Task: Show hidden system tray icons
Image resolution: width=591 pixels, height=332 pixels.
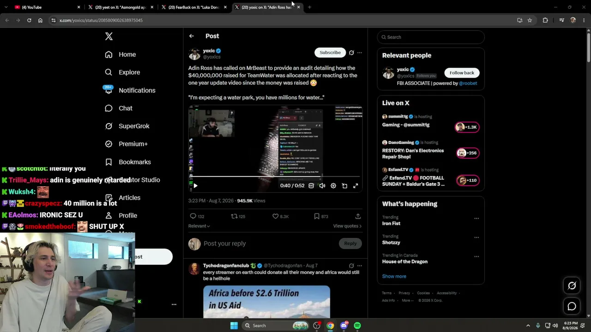Action: click(x=528, y=326)
